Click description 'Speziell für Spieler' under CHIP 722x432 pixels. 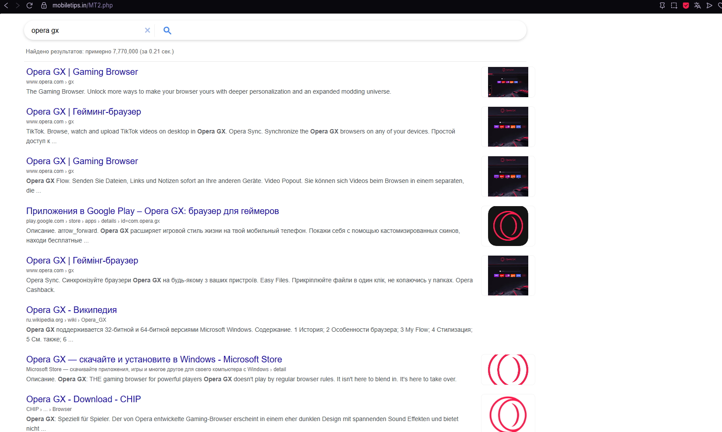(x=242, y=424)
